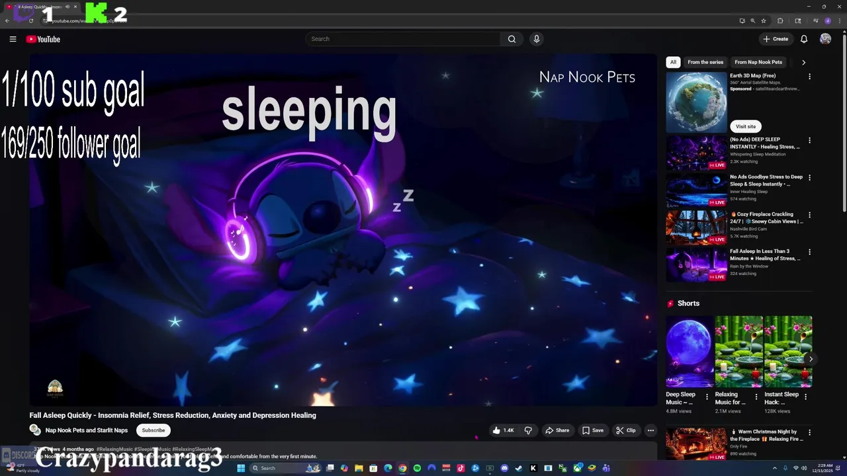Go to YouTube home via logo
847x476 pixels.
click(43, 39)
